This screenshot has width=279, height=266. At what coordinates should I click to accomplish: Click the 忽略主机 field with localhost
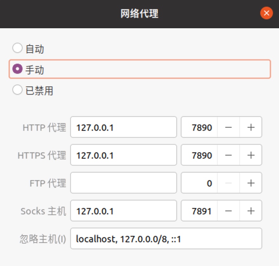point(166,238)
